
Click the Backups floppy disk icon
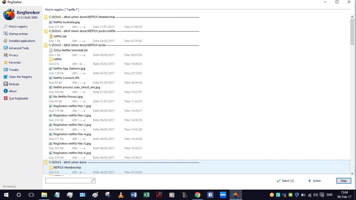(6, 84)
